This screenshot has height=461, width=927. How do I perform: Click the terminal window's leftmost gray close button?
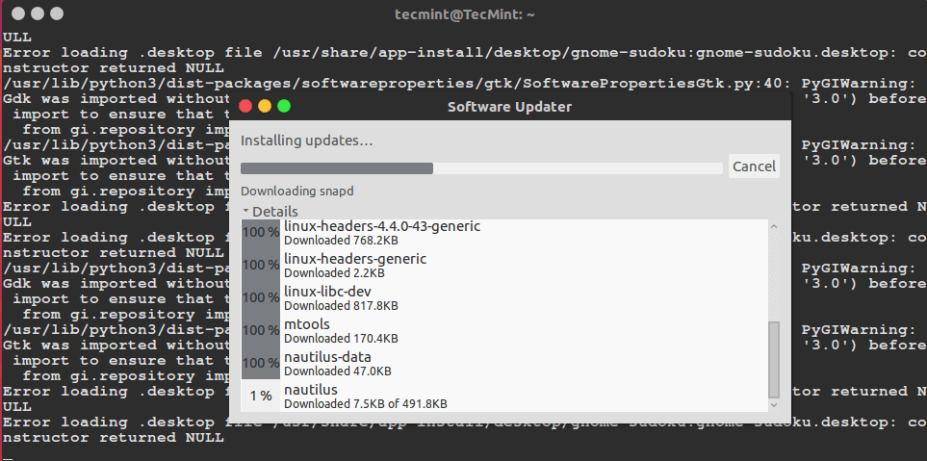15,15
